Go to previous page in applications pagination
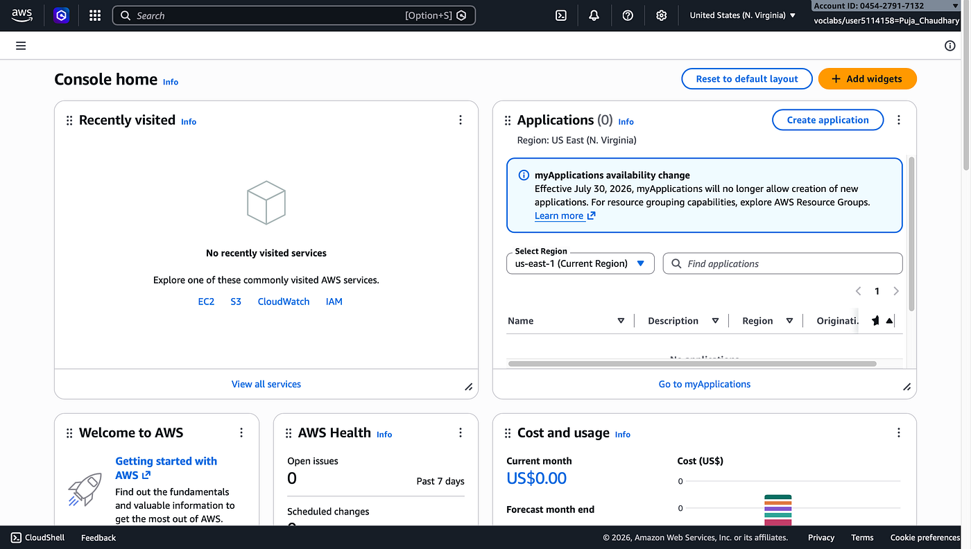Screen dimensions: 971x549 coord(859,291)
